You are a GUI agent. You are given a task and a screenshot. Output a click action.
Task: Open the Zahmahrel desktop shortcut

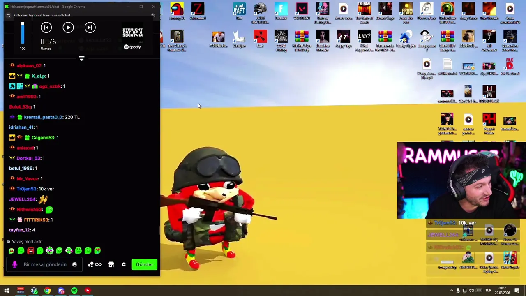click(198, 11)
